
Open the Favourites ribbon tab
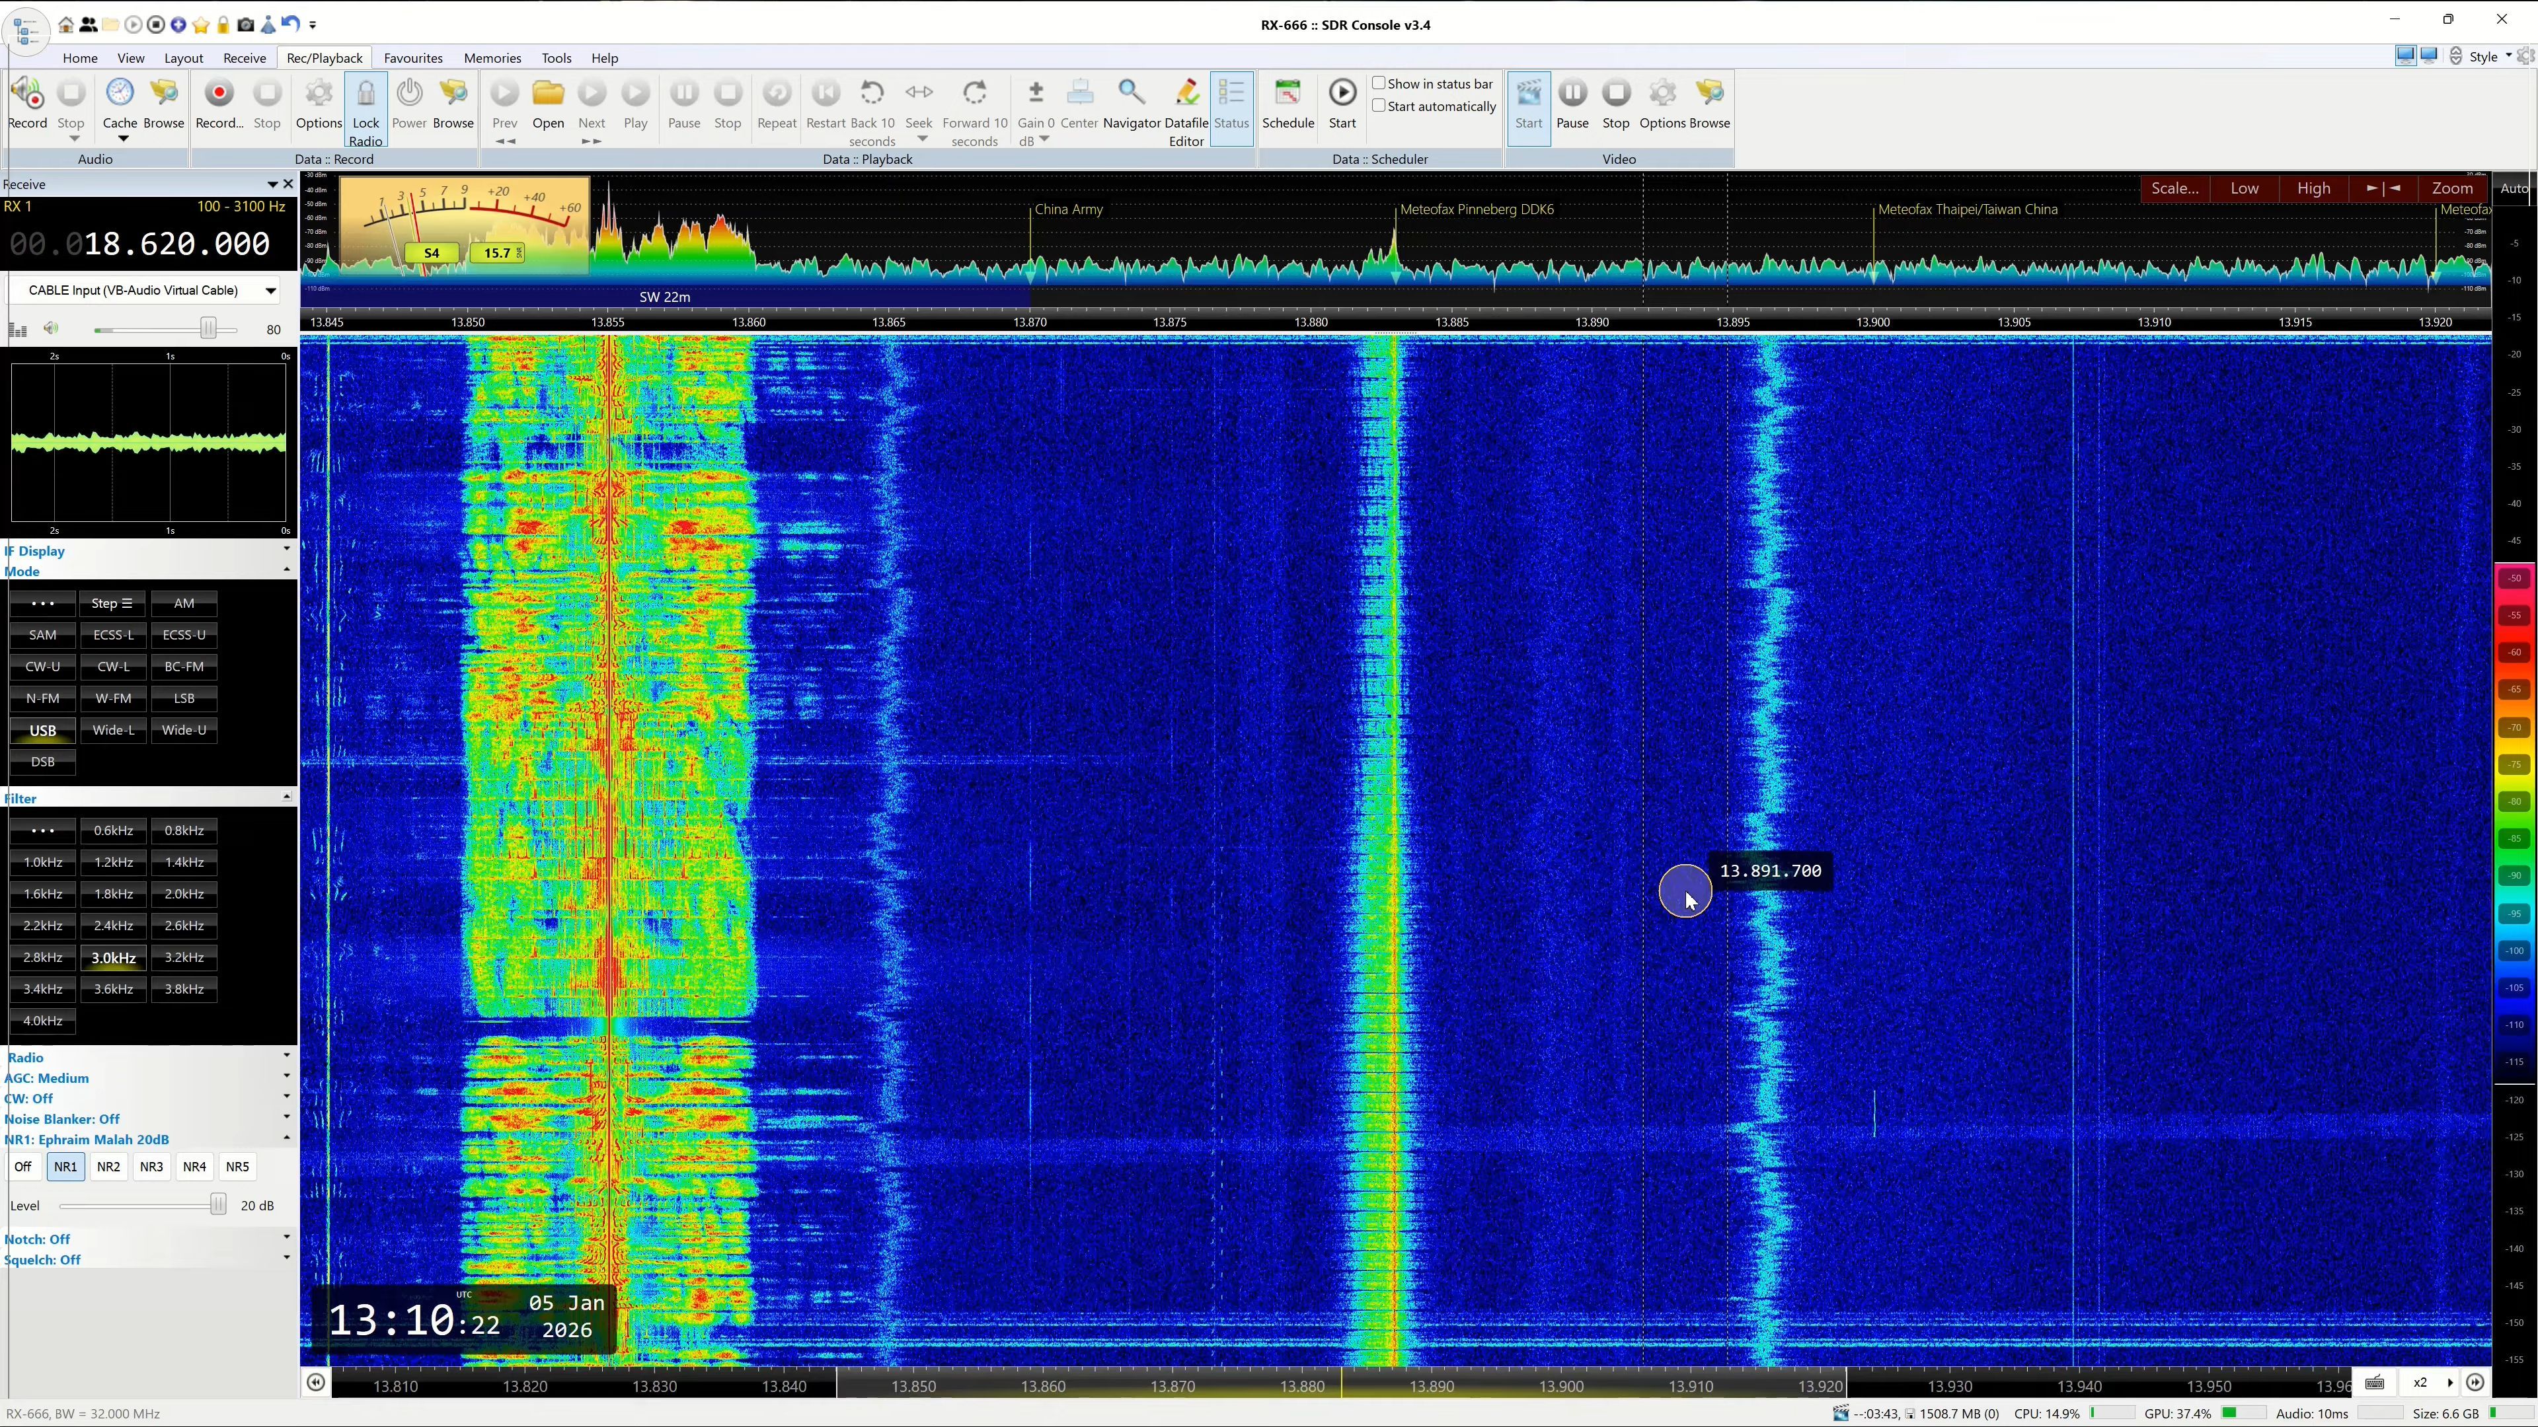point(413,58)
